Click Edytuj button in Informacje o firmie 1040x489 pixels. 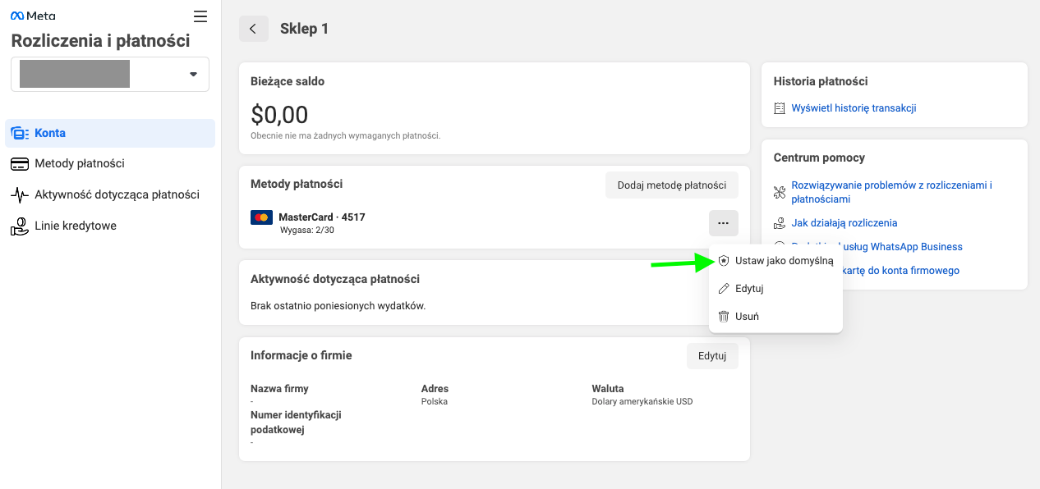click(711, 356)
